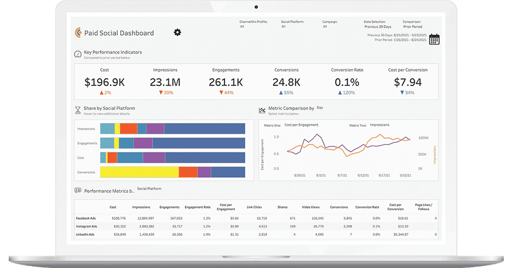
Task: Click the purple segment of the Engagements bar
Action: (143, 143)
